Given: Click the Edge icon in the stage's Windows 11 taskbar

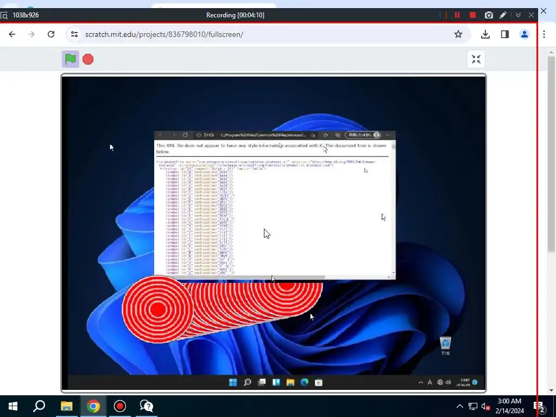Looking at the screenshot, I should click(x=305, y=382).
